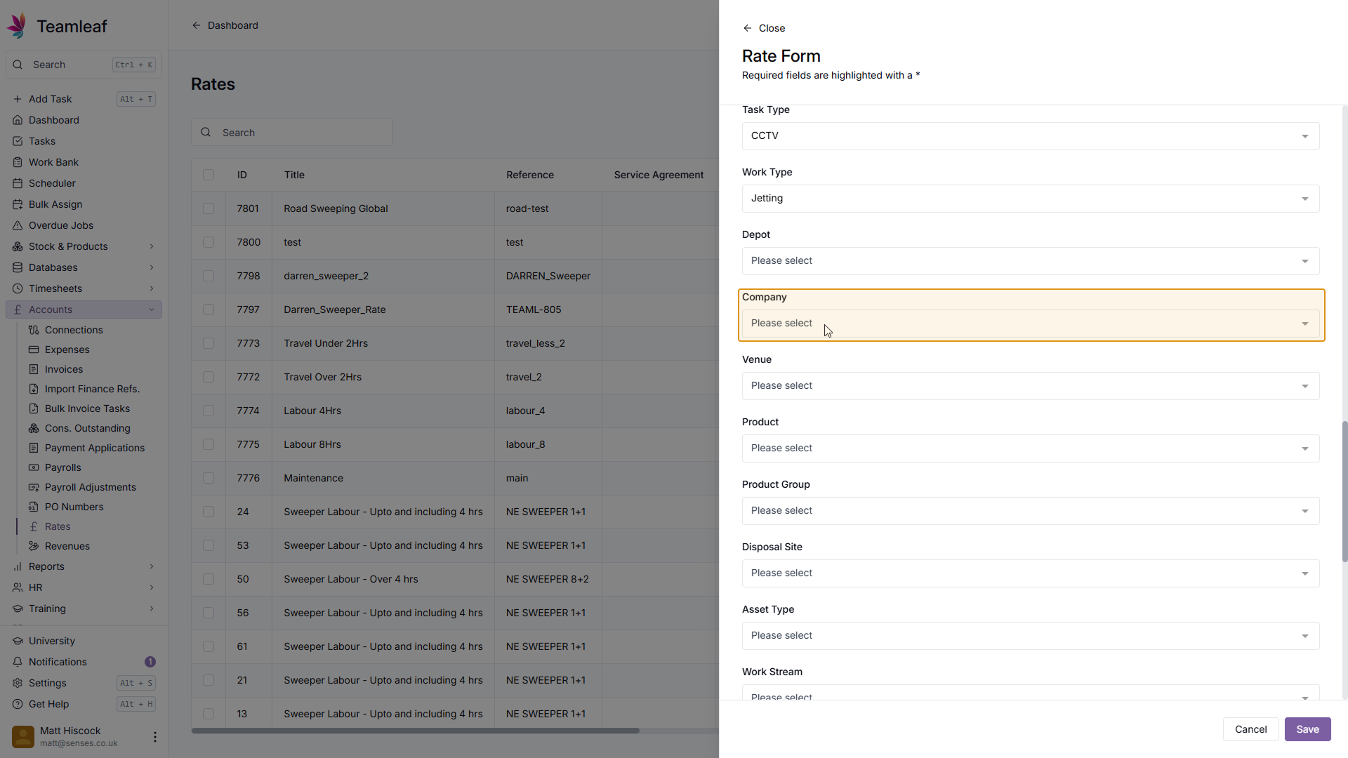
Task: Tick the checkbox for rate 7801
Action: 209,208
